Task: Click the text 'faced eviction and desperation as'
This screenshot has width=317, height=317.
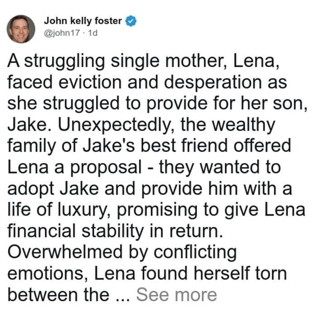Action: point(147,82)
